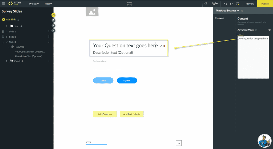Click the Advanced Mode gear icon

pos(269,30)
